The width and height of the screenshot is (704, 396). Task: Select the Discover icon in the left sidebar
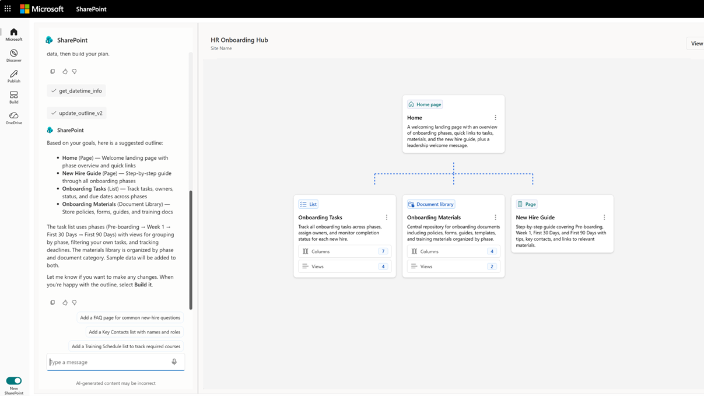pyautogui.click(x=13, y=54)
